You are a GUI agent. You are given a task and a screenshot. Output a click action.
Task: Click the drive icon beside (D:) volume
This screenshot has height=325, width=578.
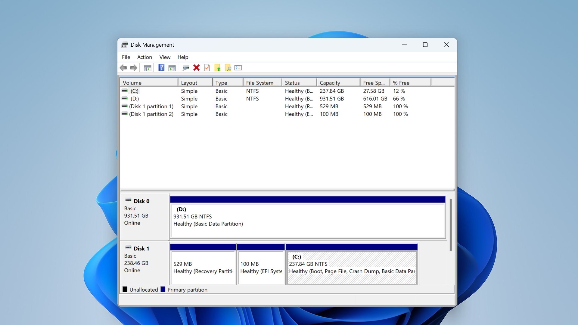coord(125,98)
